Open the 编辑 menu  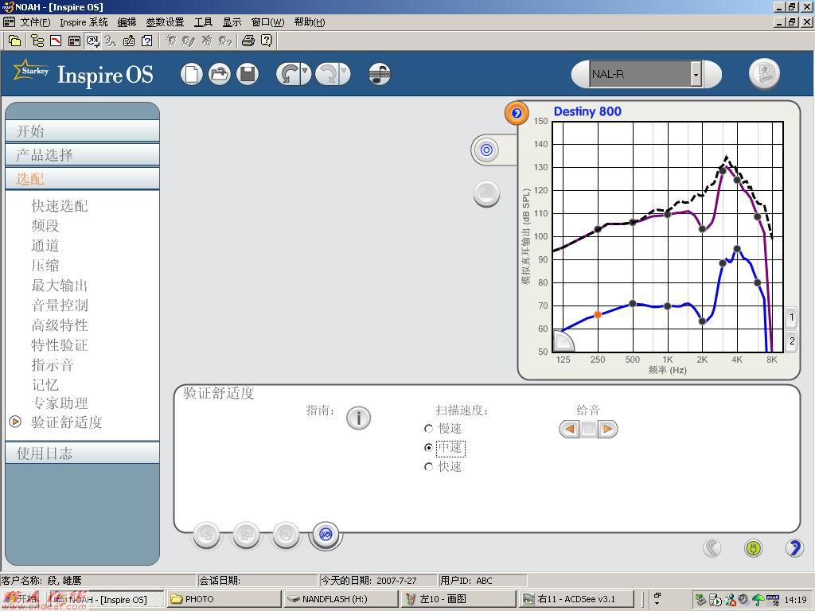click(127, 22)
